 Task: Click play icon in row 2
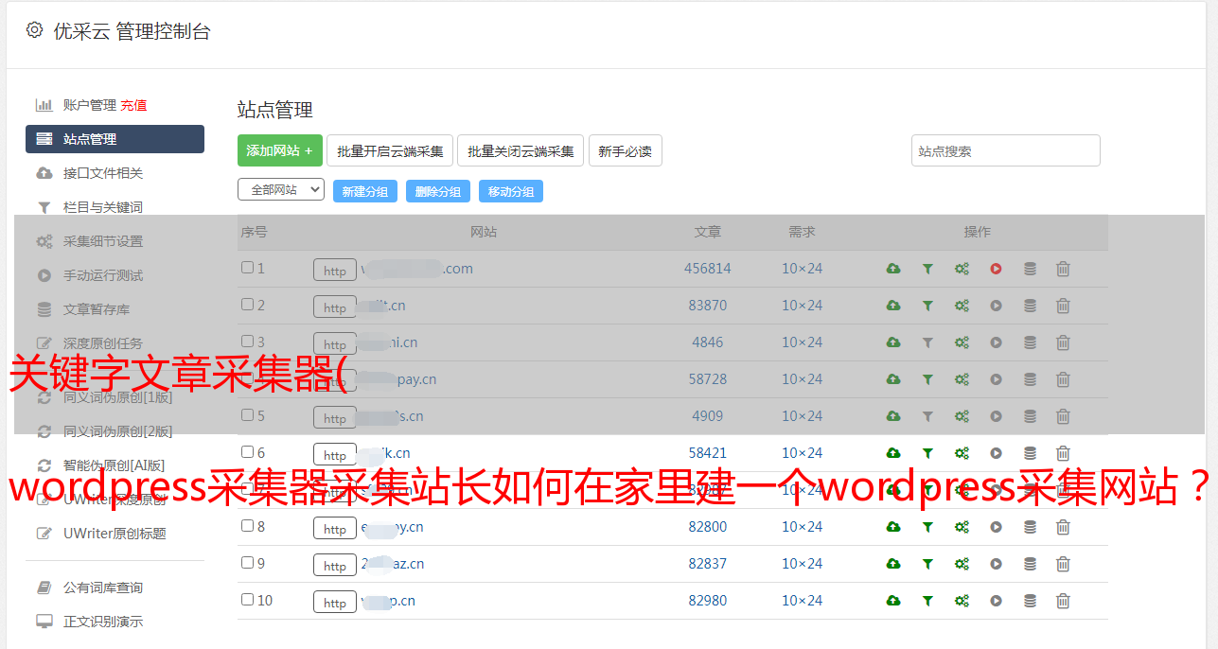coord(996,306)
